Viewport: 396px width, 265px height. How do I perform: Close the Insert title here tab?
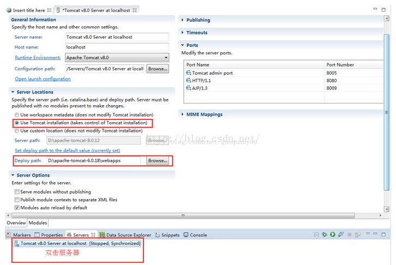point(49,10)
